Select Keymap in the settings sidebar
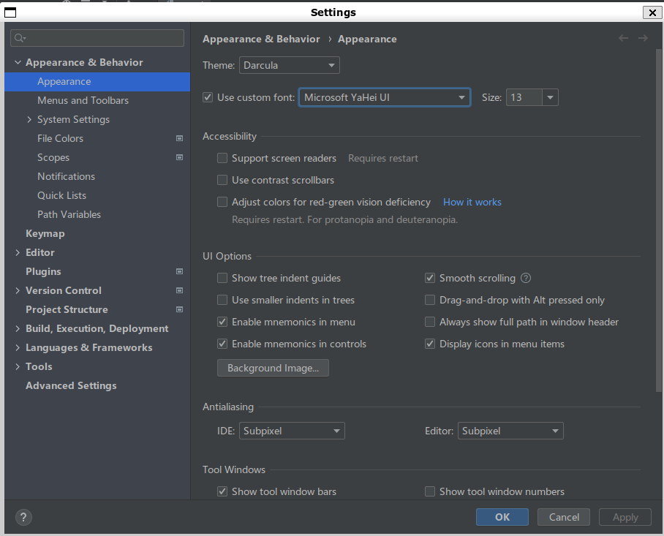The height and width of the screenshot is (536, 664). [x=45, y=233]
